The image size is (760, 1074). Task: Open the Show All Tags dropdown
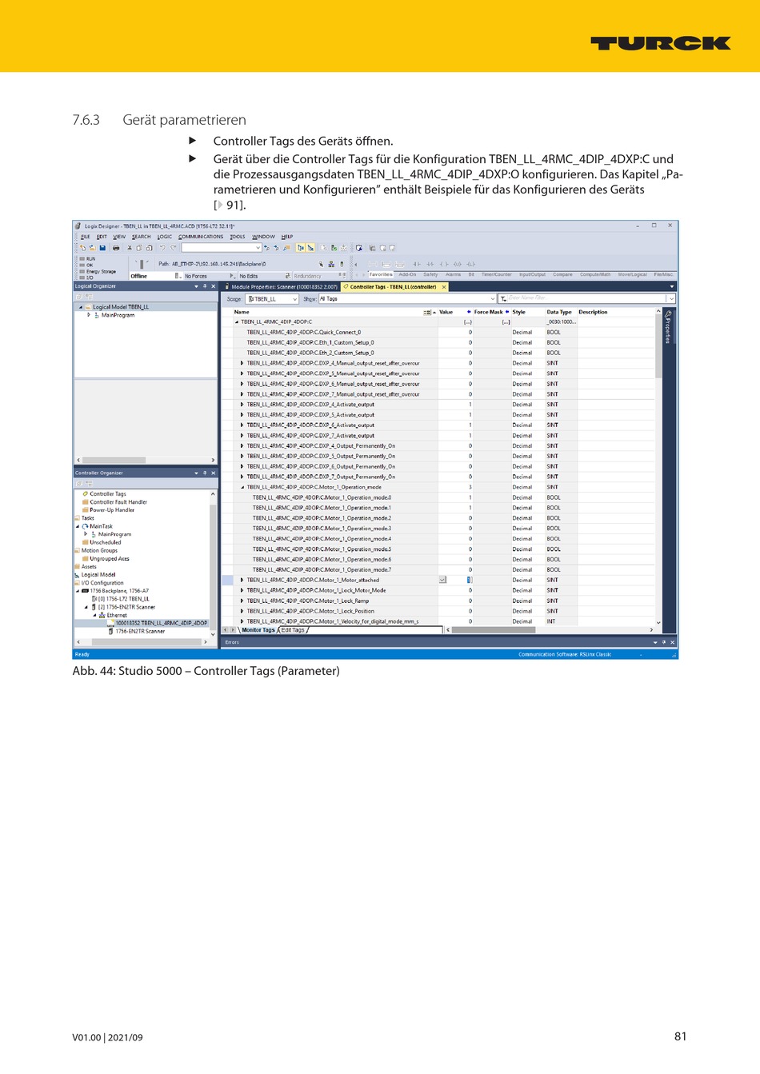click(492, 299)
